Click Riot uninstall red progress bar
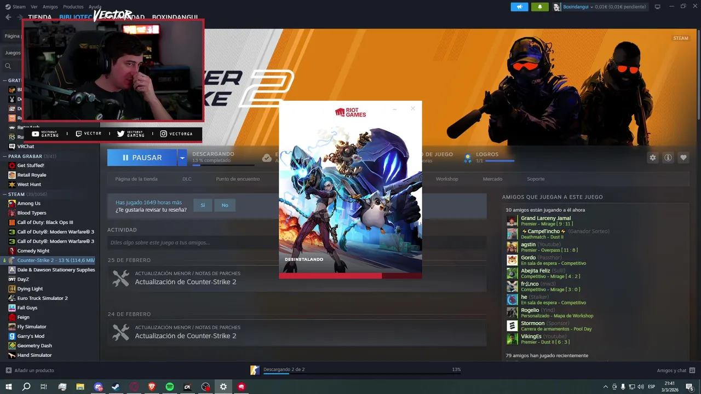 click(x=350, y=276)
